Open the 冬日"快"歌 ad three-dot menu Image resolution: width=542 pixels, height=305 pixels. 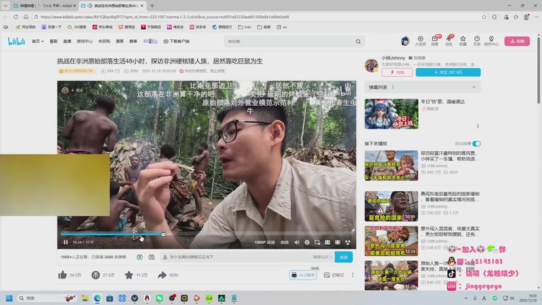478,126
